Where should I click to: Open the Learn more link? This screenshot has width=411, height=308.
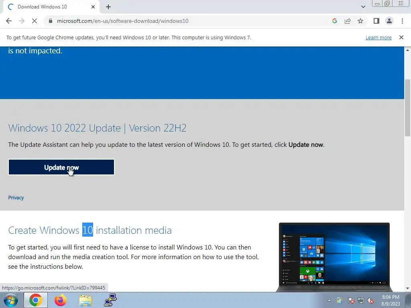pyautogui.click(x=378, y=37)
